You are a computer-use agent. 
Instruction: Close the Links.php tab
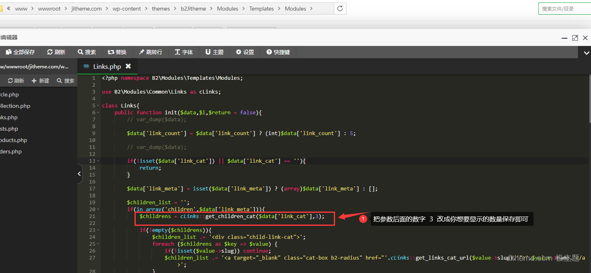128,66
